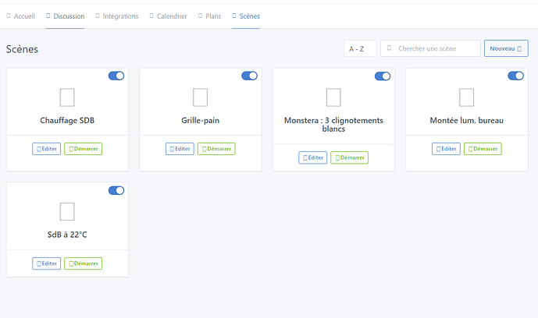
Task: Switch to the Discussion tab
Action: click(66, 16)
